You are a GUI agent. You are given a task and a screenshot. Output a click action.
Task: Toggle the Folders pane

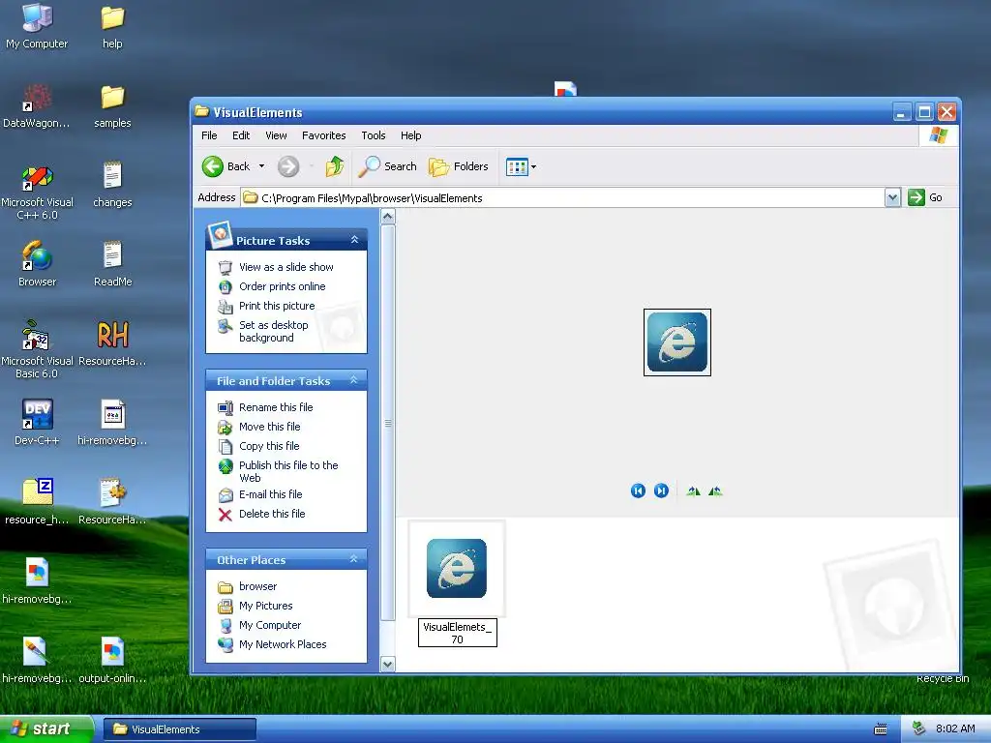(x=459, y=166)
